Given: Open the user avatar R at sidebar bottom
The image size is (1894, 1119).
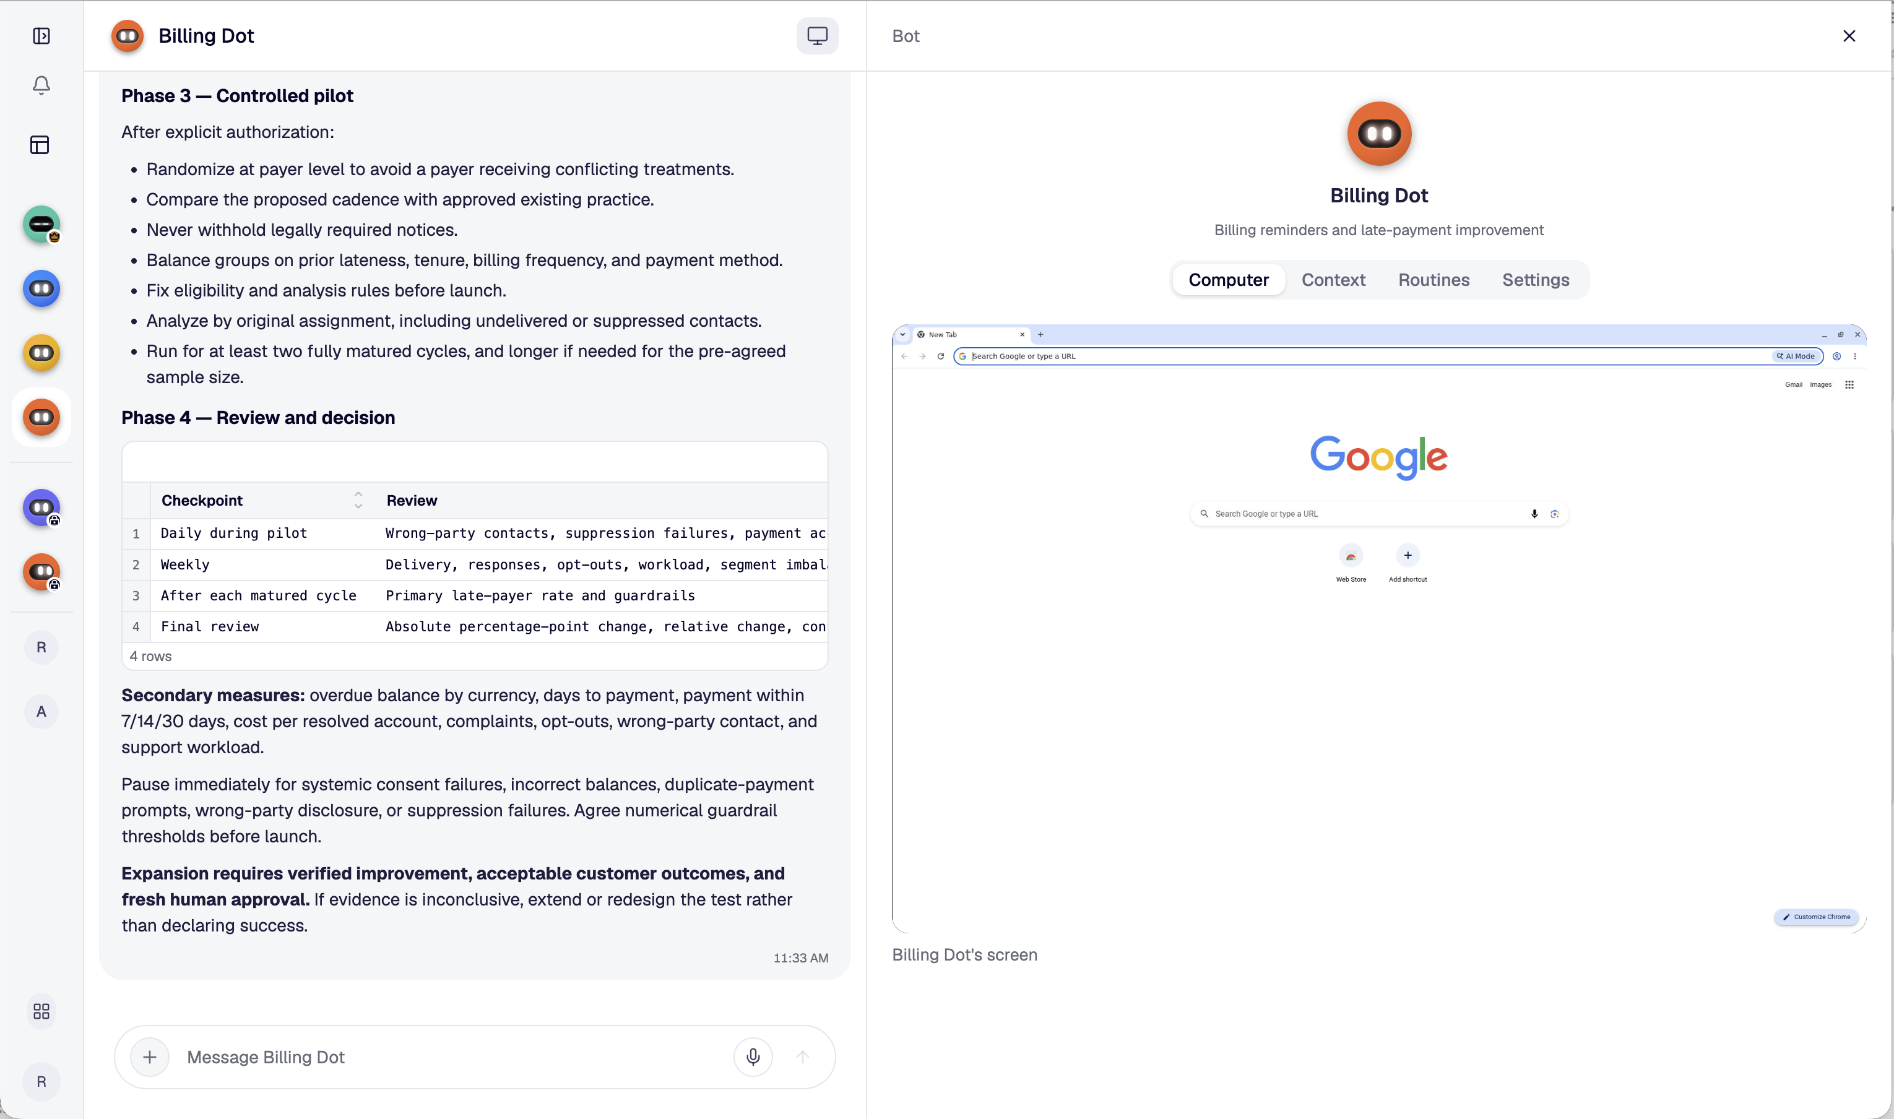Looking at the screenshot, I should point(41,1082).
